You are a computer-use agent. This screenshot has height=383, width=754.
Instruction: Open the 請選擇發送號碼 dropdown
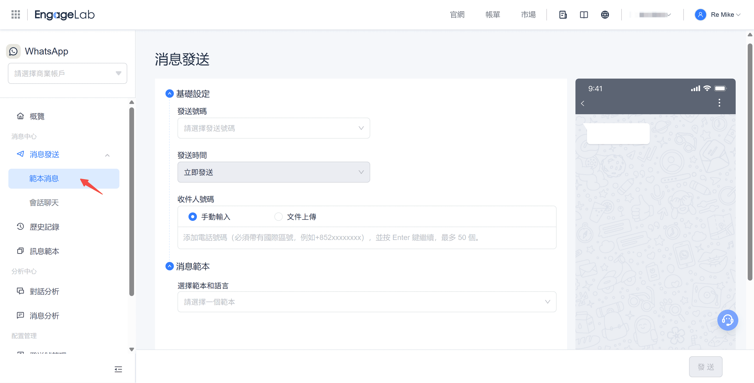(x=274, y=128)
